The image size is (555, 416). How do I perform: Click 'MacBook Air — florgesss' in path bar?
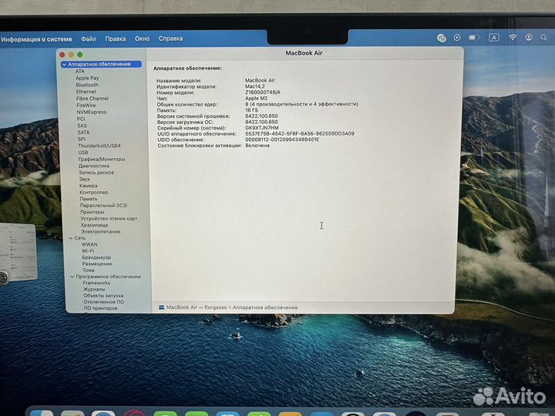point(197,307)
